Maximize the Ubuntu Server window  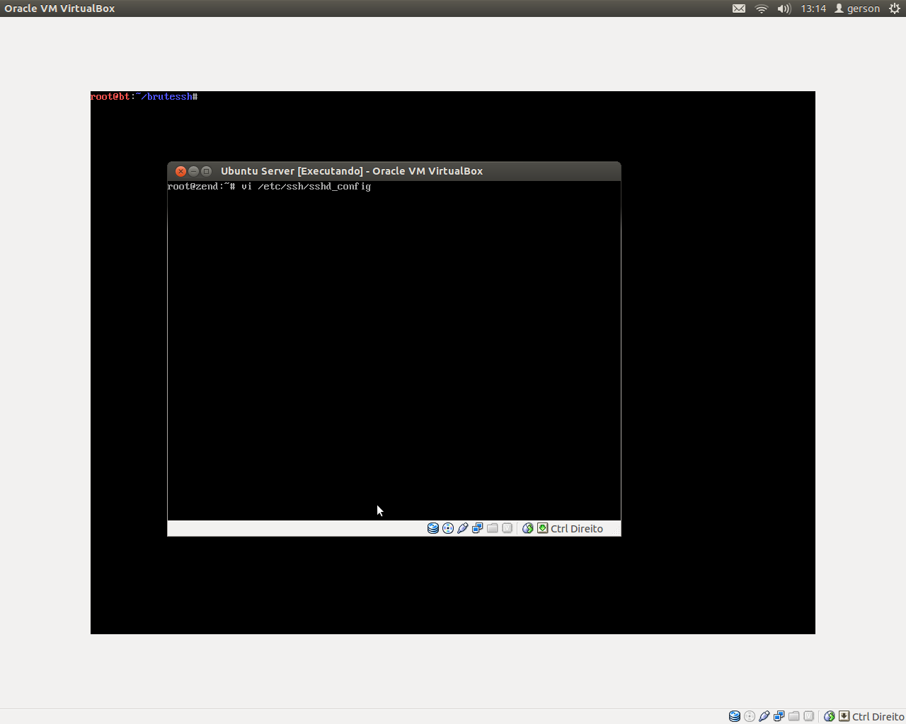[207, 171]
